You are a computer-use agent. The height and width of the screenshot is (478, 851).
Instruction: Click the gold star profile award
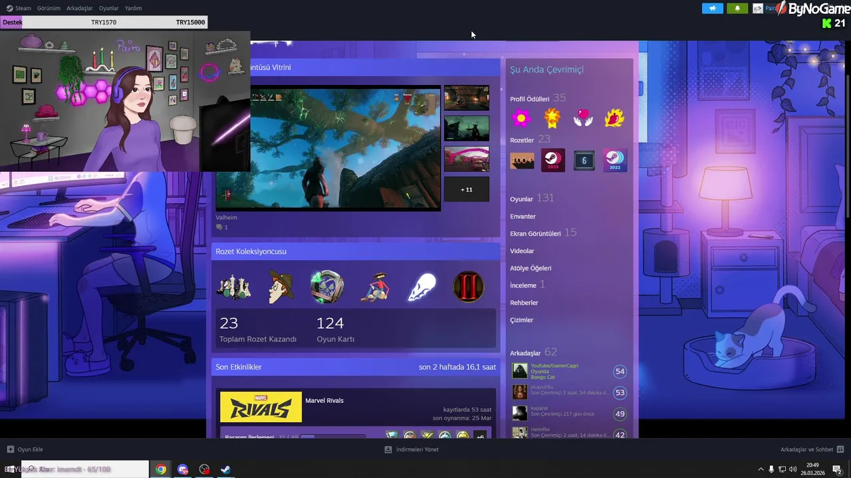552,119
